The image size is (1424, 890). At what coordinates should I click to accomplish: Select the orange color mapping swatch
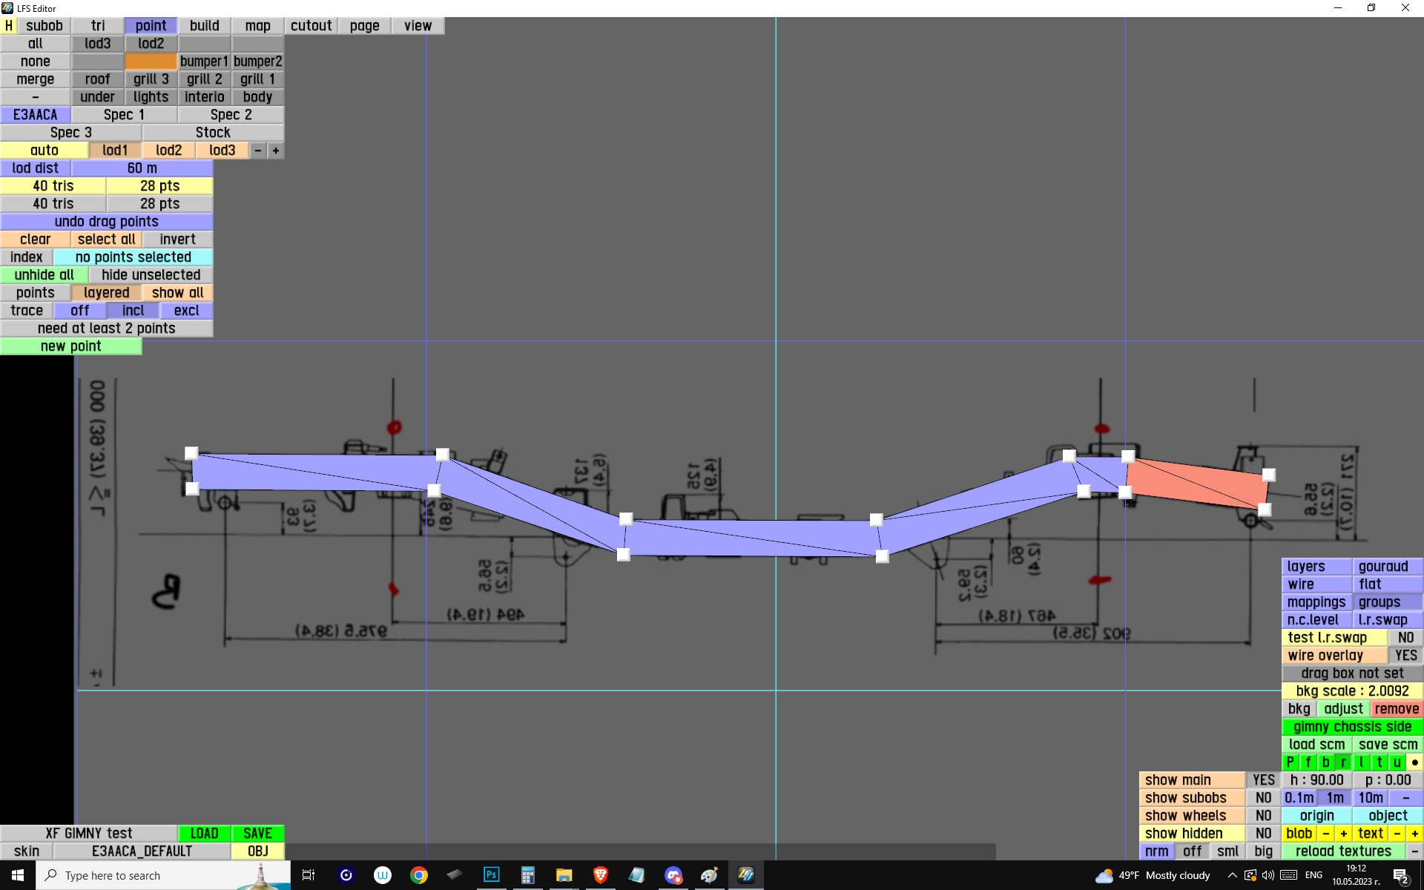(x=151, y=61)
